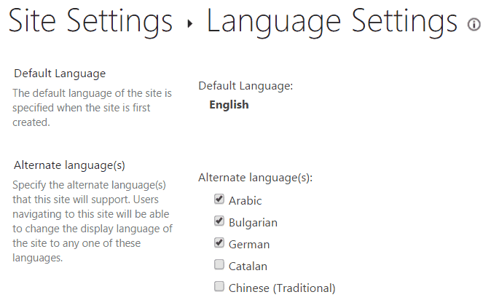Click the info icon beside Language Settings

[474, 25]
